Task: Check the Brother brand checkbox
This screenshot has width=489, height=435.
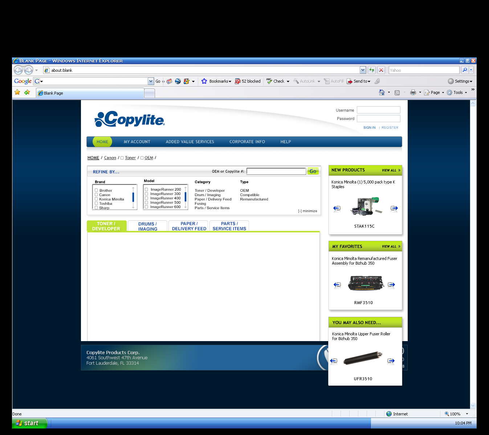Action: pos(97,190)
